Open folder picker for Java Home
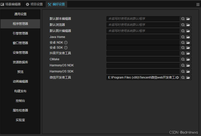Viewport: 201px width, 136px height. [188, 37]
